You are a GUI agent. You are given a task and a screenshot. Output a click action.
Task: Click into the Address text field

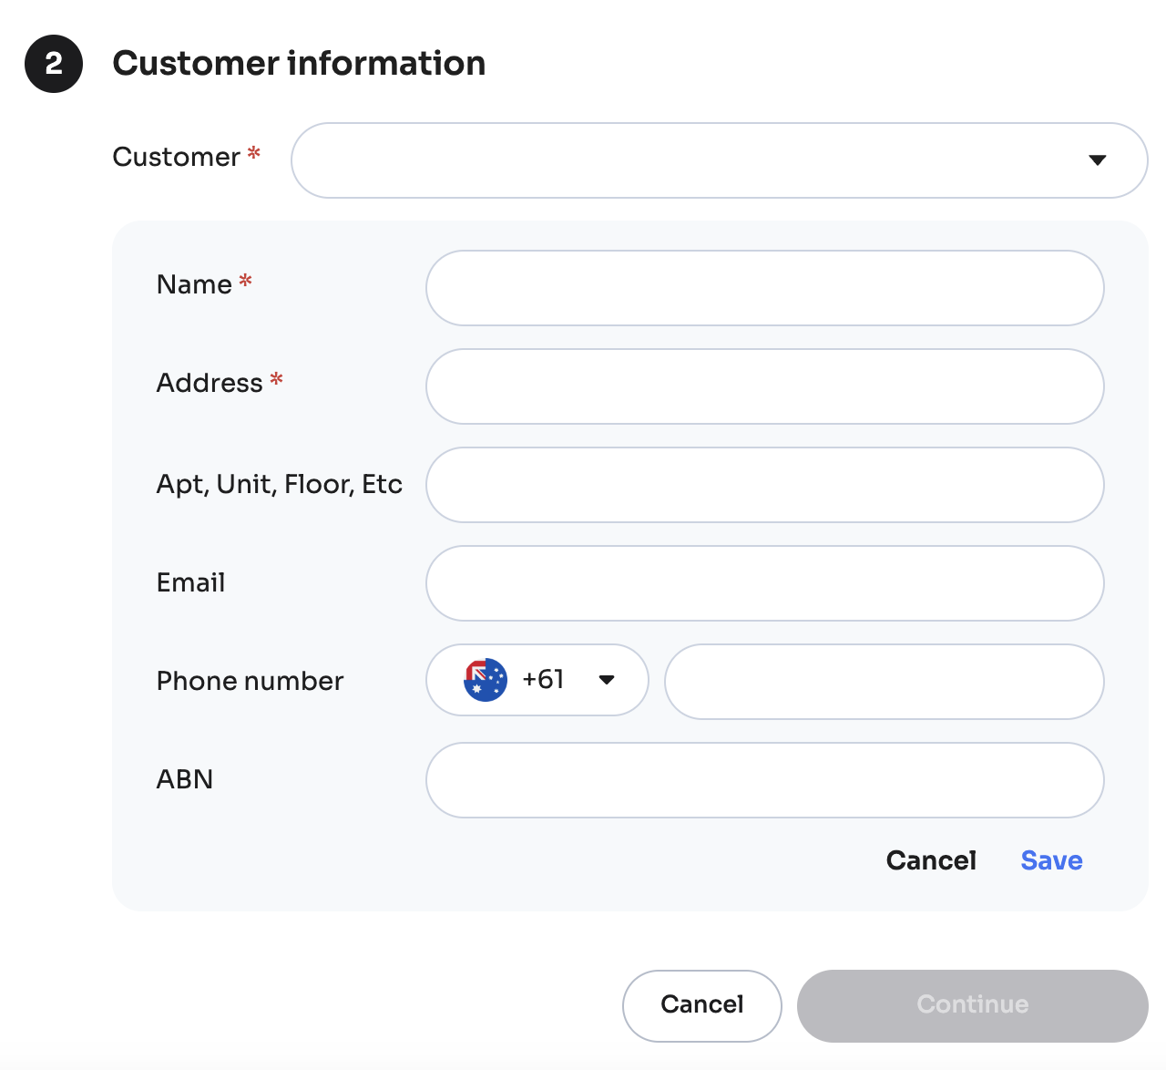[x=764, y=386]
